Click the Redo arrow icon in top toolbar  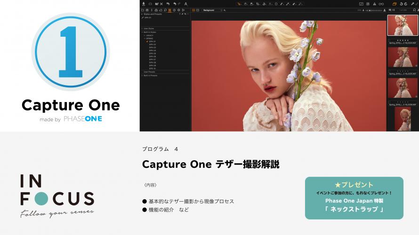tap(179, 4)
